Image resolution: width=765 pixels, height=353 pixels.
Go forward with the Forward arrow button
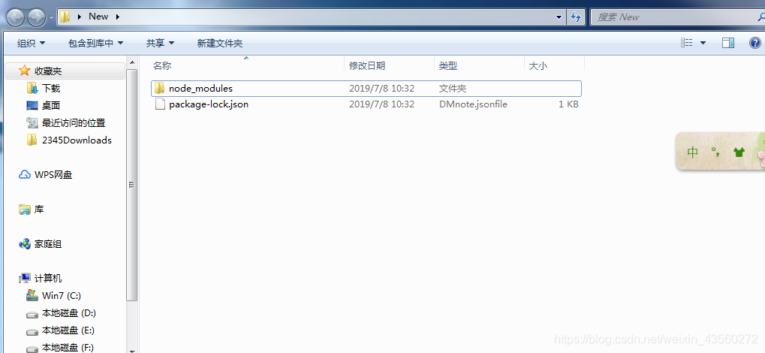37,17
